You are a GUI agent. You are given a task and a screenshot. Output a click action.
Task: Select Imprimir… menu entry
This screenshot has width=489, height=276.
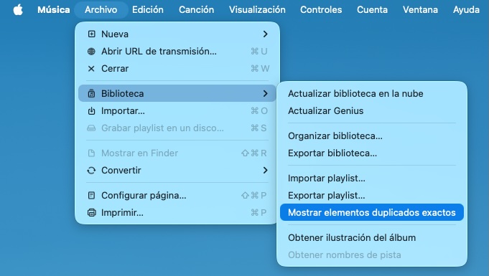177,213
